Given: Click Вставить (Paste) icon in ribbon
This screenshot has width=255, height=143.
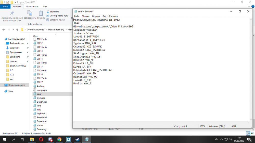Looking at the screenshot, I should click(x=41, y=13).
